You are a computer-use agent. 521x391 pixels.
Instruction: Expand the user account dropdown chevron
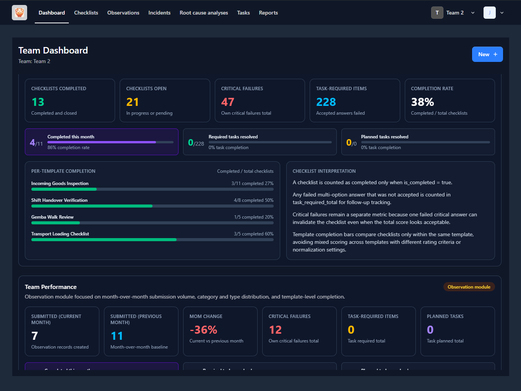[x=502, y=13]
